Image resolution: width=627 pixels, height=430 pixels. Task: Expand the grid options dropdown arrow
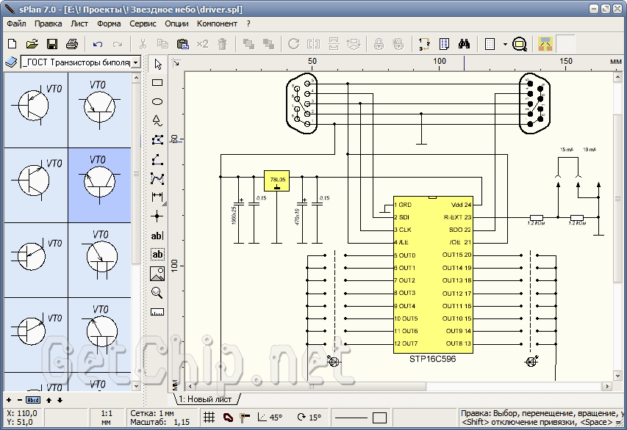point(505,44)
